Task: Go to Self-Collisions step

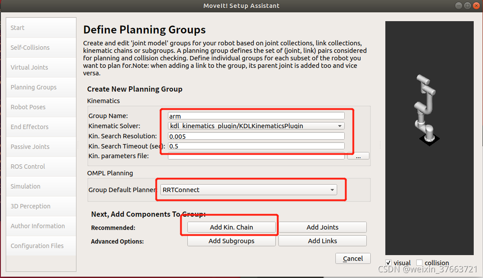Action: (41, 48)
